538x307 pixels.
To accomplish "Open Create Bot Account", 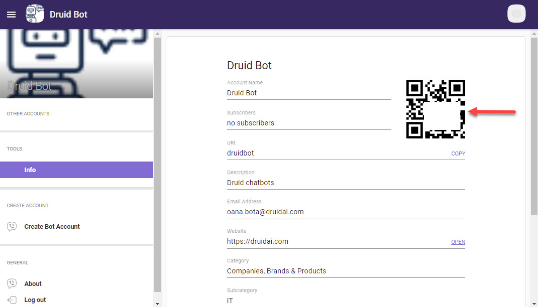I will pos(52,227).
